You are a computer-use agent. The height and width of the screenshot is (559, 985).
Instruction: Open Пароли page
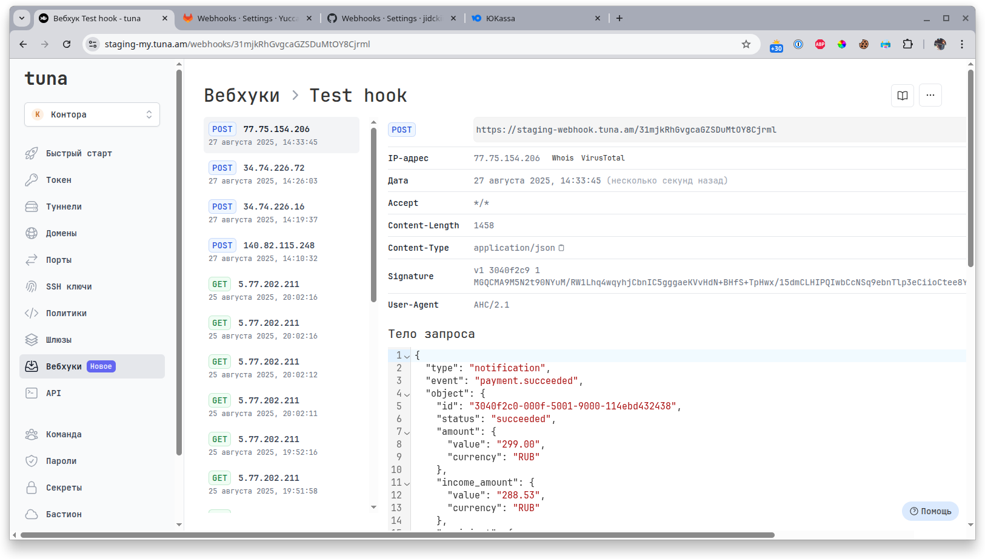[x=92, y=461]
